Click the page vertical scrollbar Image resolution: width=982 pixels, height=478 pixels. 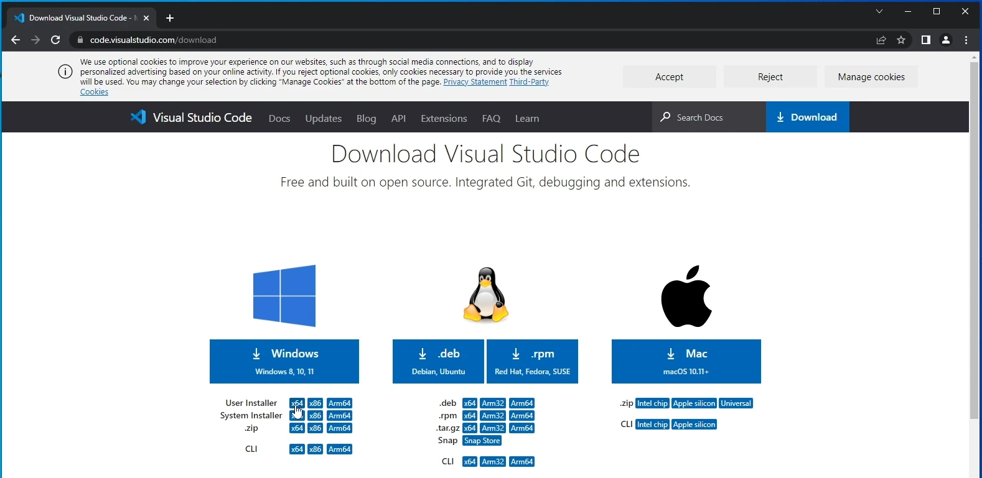[975, 241]
